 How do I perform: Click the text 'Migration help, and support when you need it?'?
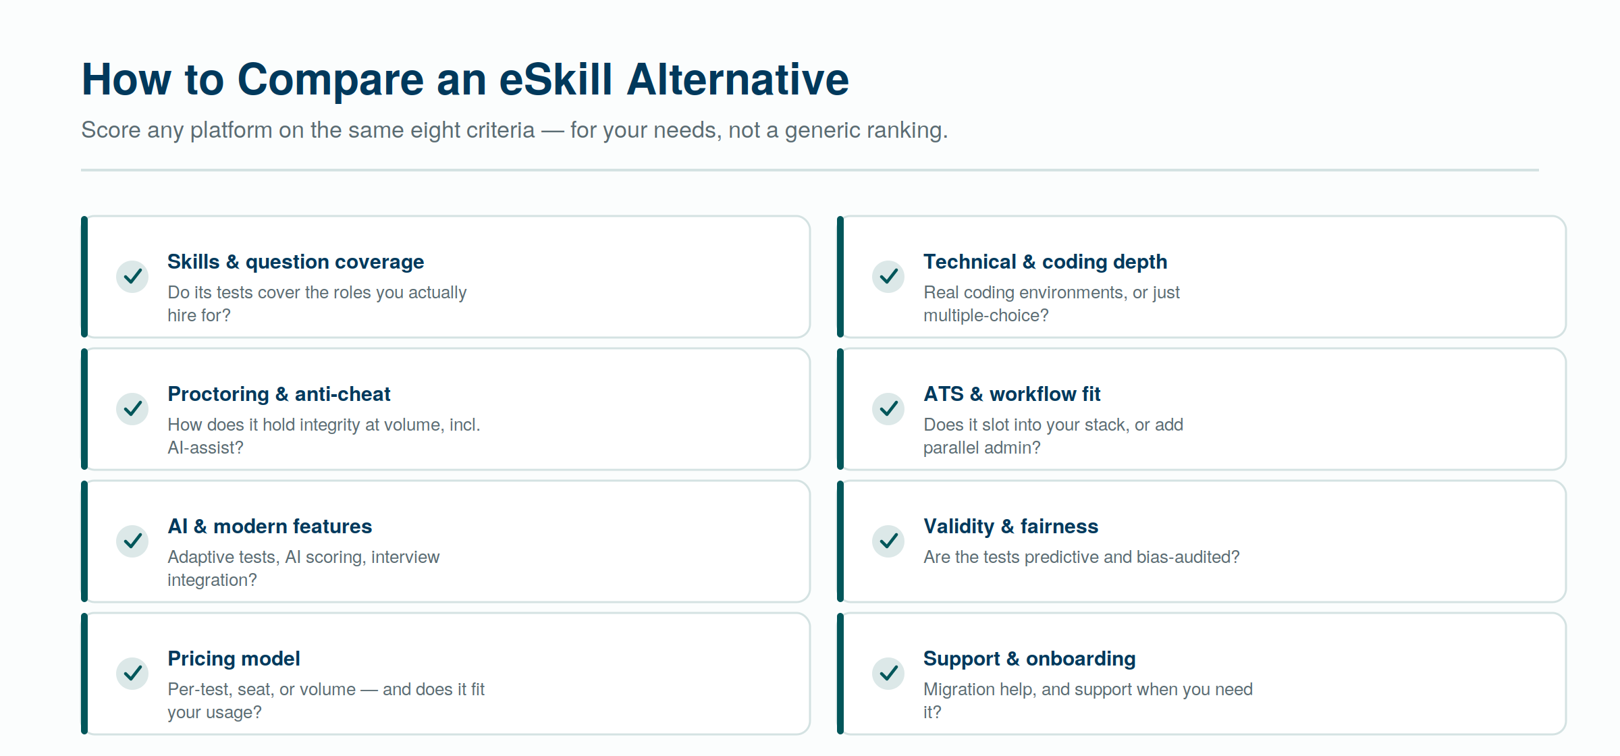pyautogui.click(x=1088, y=701)
